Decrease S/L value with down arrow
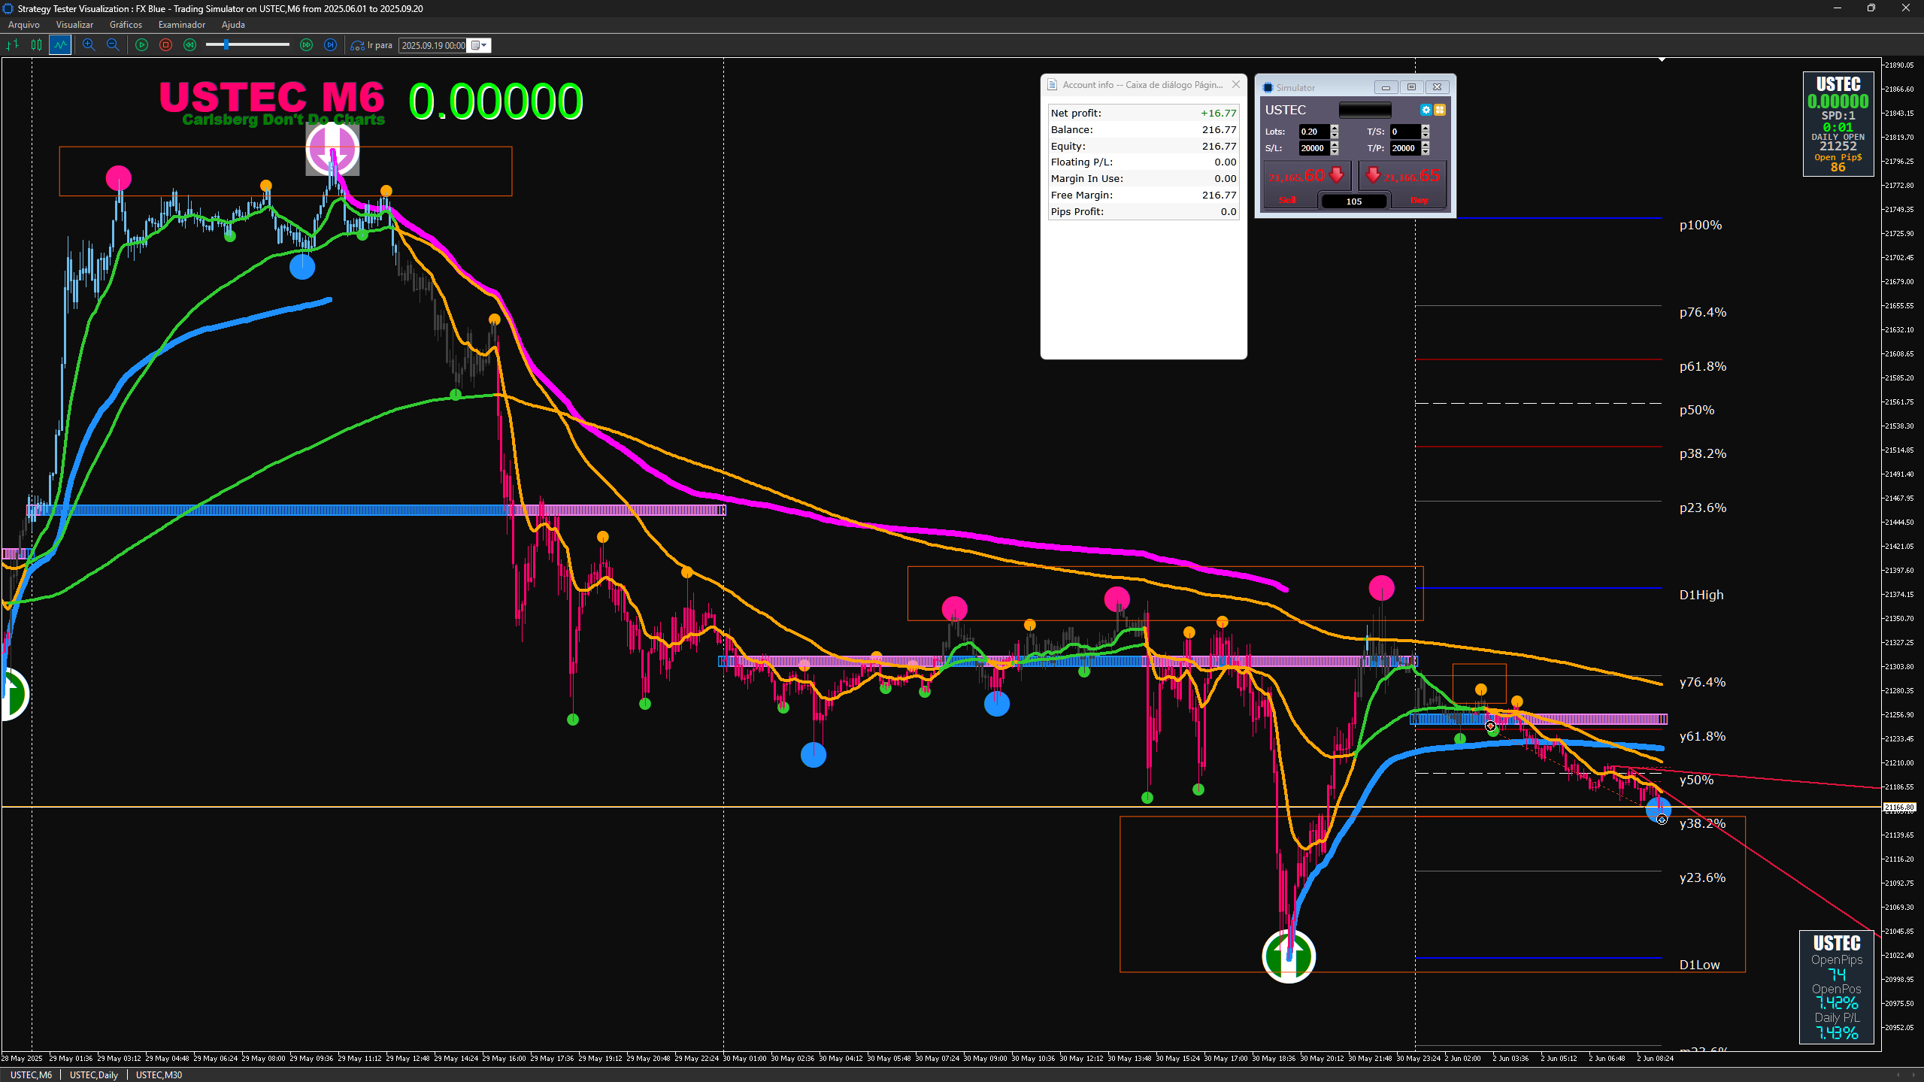1924x1082 pixels. (1335, 152)
